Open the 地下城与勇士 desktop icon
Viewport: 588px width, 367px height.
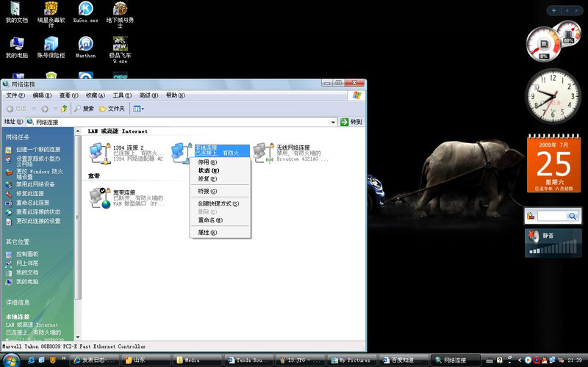coord(120,14)
